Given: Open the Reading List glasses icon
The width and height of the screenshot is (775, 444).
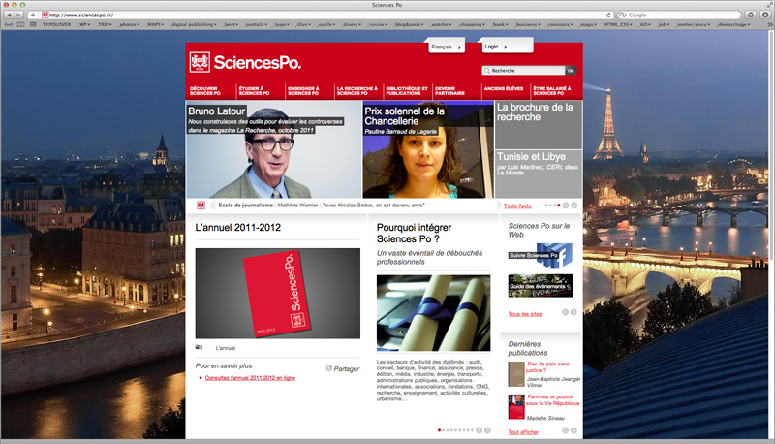Looking at the screenshot, I should 9,24.
